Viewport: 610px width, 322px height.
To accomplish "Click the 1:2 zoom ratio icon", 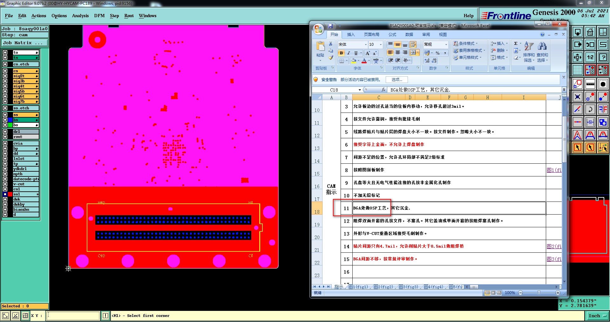I will 590,57.
